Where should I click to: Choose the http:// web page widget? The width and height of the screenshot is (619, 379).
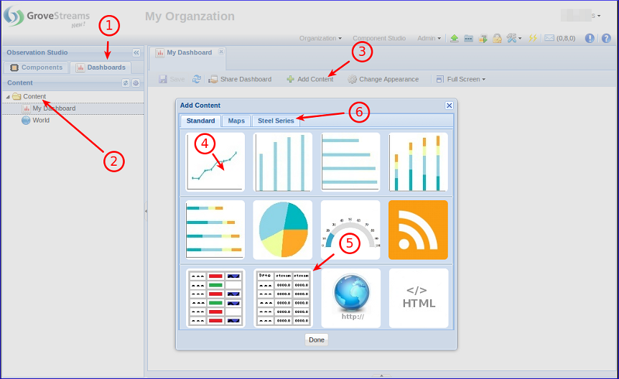click(x=350, y=298)
